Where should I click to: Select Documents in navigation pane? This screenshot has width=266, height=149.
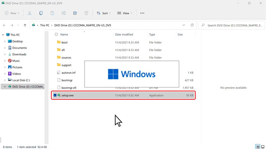point(19,48)
